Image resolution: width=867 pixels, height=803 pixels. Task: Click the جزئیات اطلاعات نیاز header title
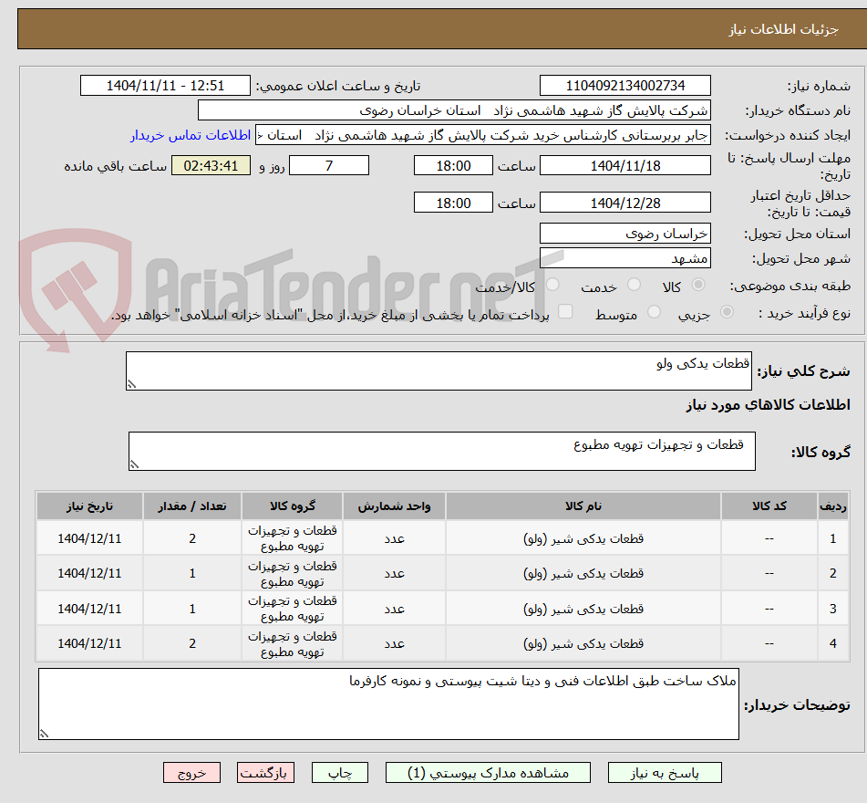783,29
